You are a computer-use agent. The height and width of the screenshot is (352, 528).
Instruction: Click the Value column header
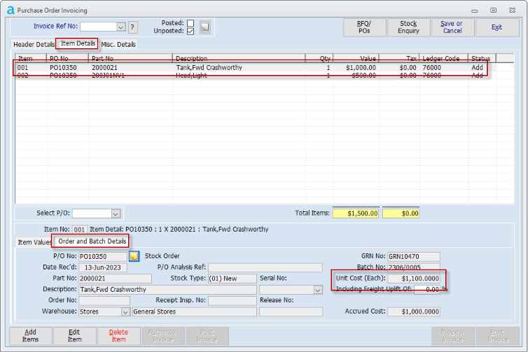click(356, 58)
